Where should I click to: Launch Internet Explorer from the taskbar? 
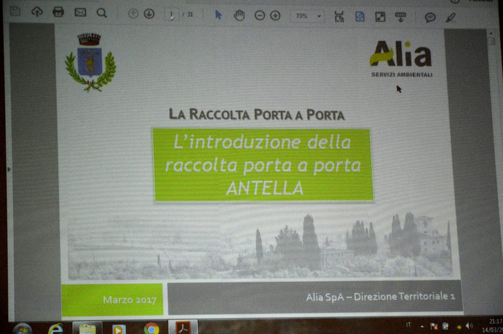coord(55,329)
